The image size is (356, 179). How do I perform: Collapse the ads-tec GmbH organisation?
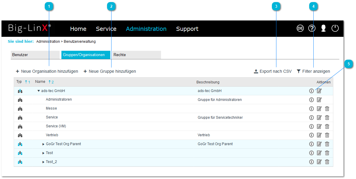click(38, 91)
